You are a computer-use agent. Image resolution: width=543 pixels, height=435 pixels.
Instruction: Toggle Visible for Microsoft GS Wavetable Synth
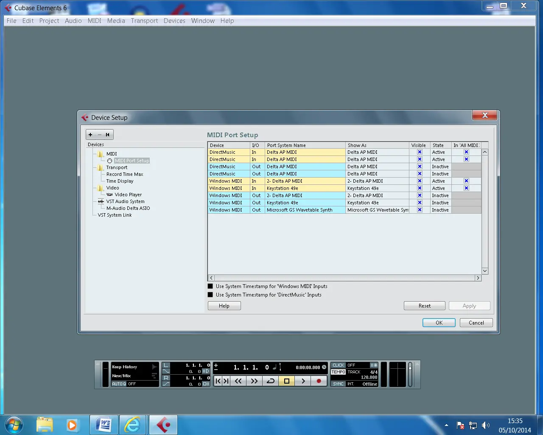point(420,210)
